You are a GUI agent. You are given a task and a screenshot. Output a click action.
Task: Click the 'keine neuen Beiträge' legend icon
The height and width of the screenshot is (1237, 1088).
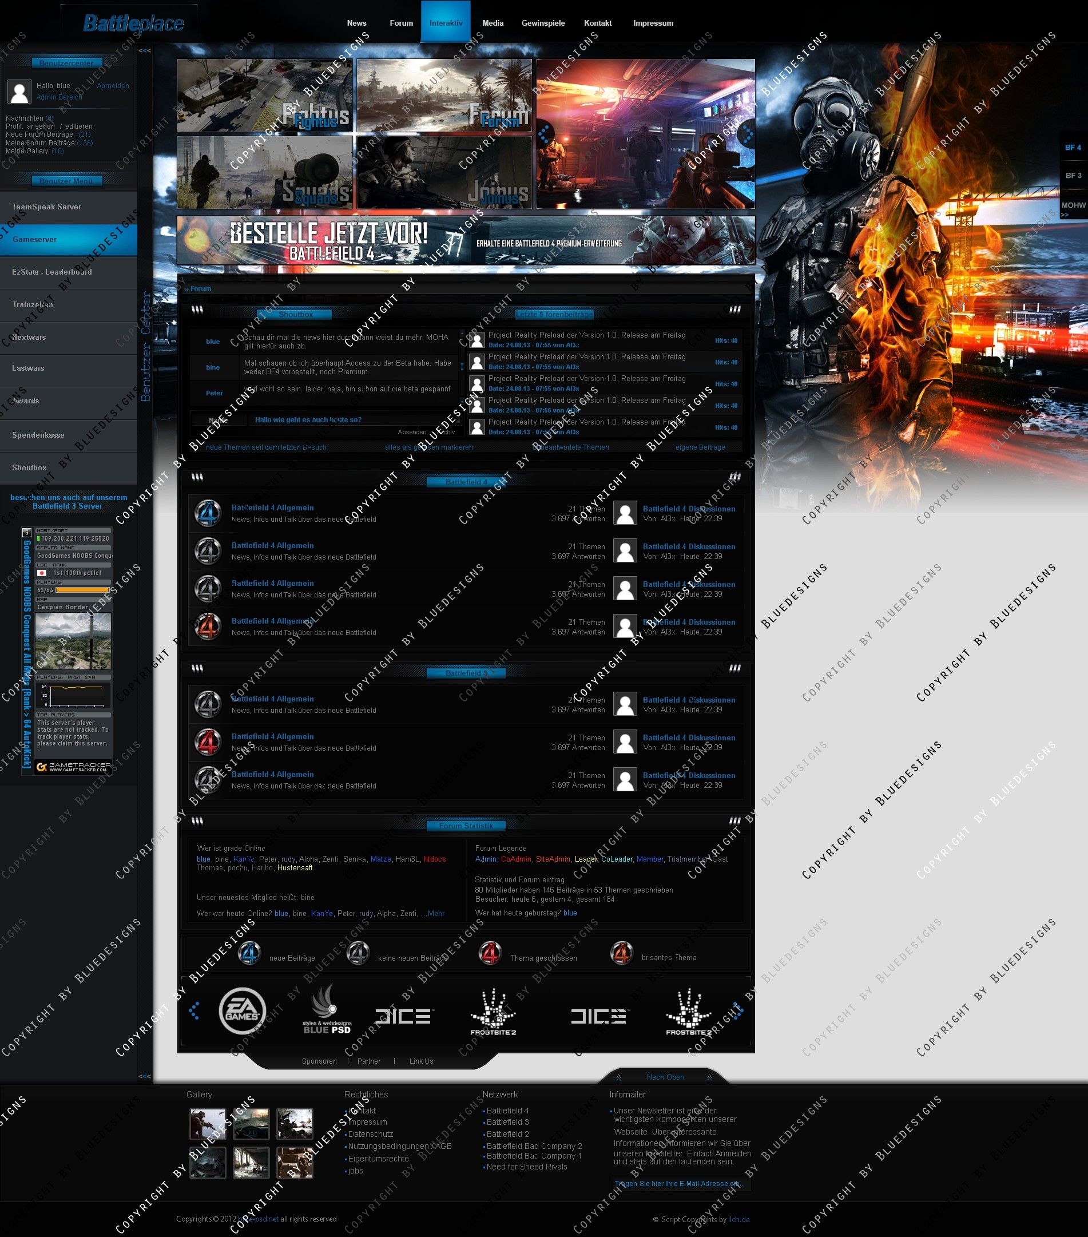pyautogui.click(x=358, y=952)
